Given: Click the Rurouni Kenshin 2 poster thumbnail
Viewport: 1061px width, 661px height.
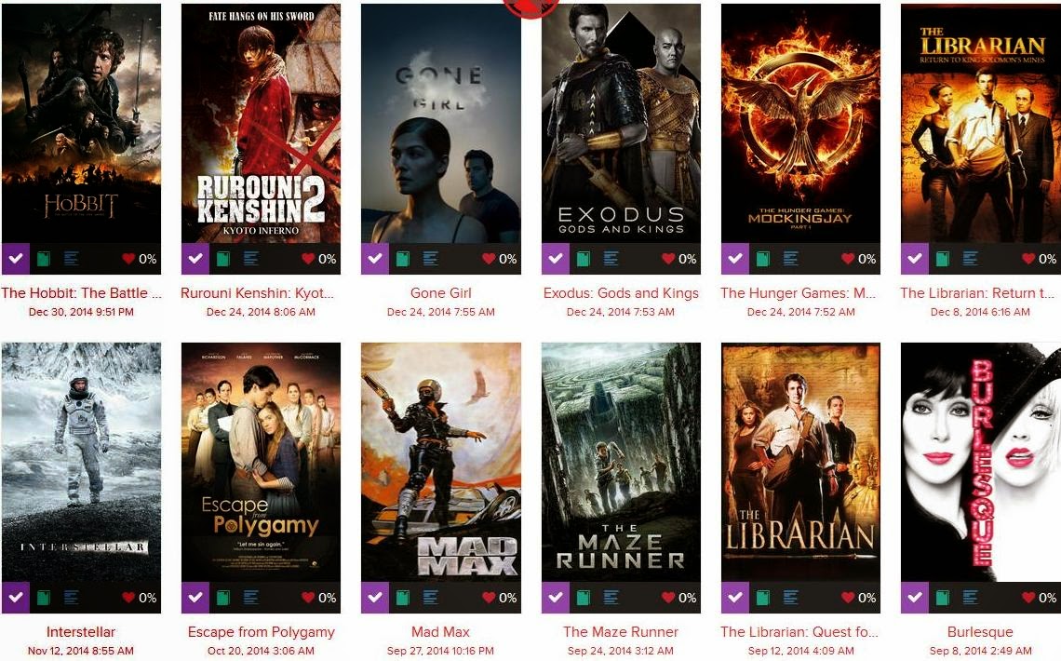Looking at the screenshot, I should tap(262, 123).
